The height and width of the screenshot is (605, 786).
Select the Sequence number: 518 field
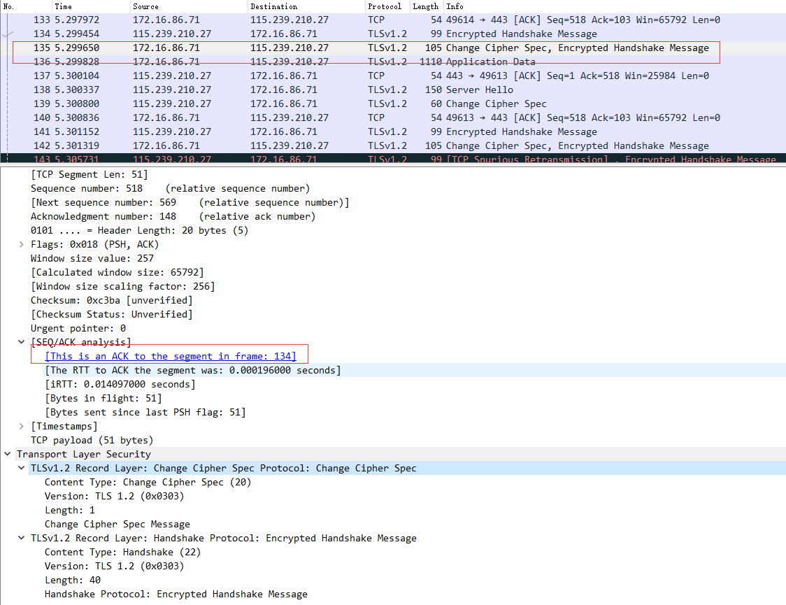(170, 188)
